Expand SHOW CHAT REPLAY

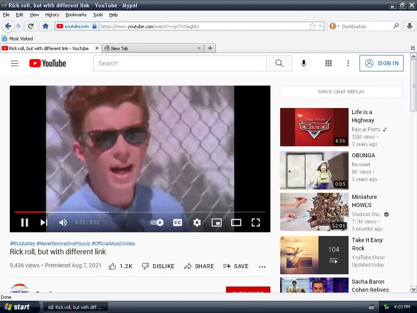pyautogui.click(x=341, y=92)
